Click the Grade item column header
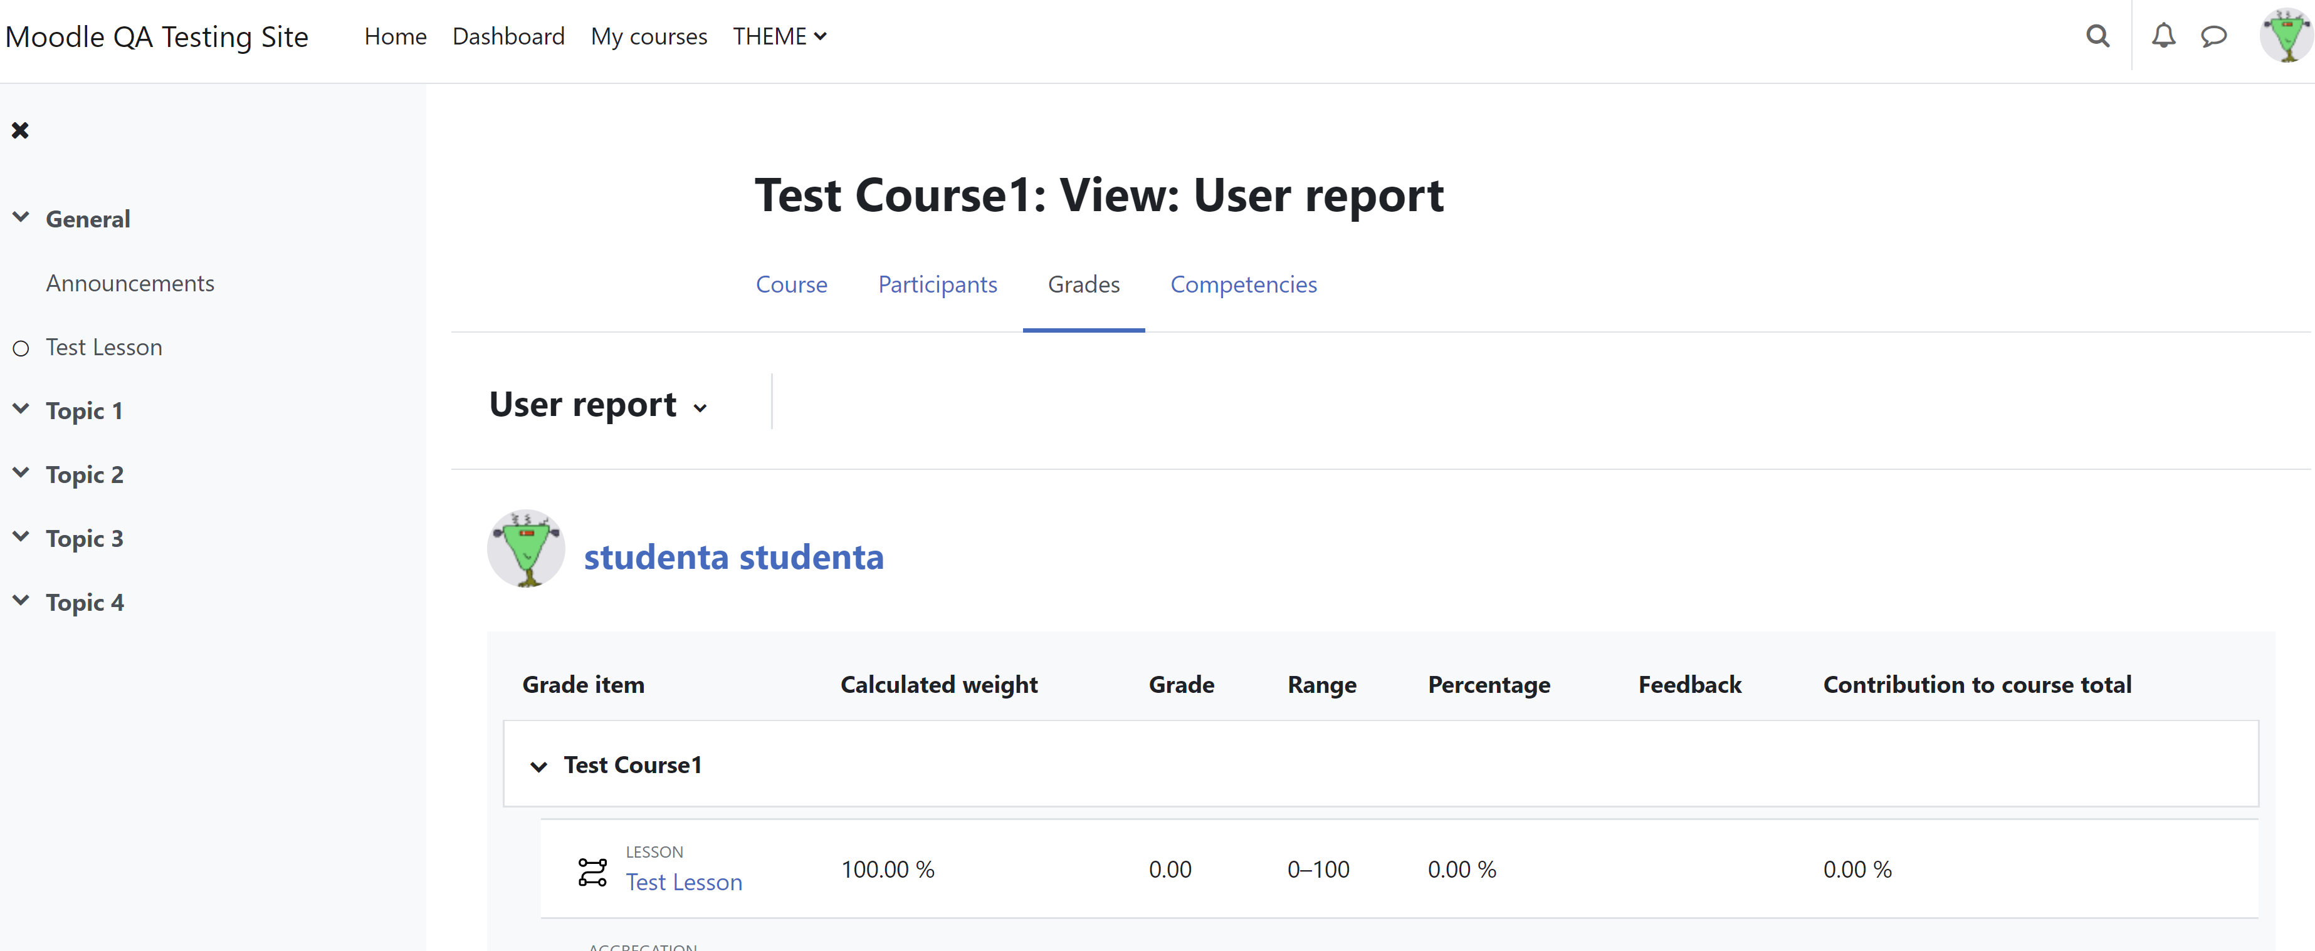The width and height of the screenshot is (2315, 951). click(583, 685)
